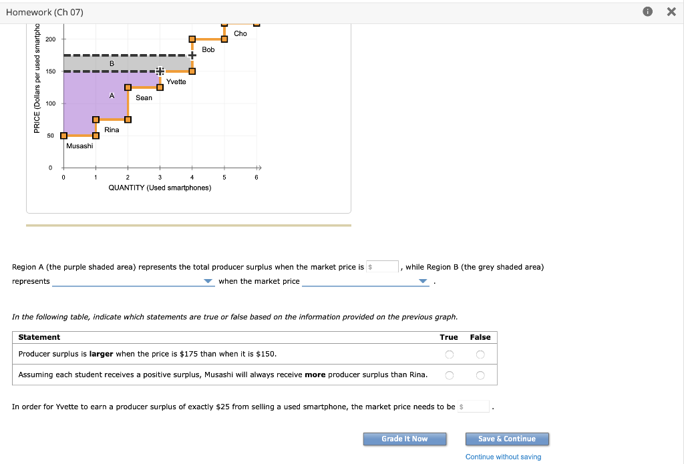This screenshot has height=464, width=684.
Task: Click the info icon in the header bar
Action: (647, 11)
